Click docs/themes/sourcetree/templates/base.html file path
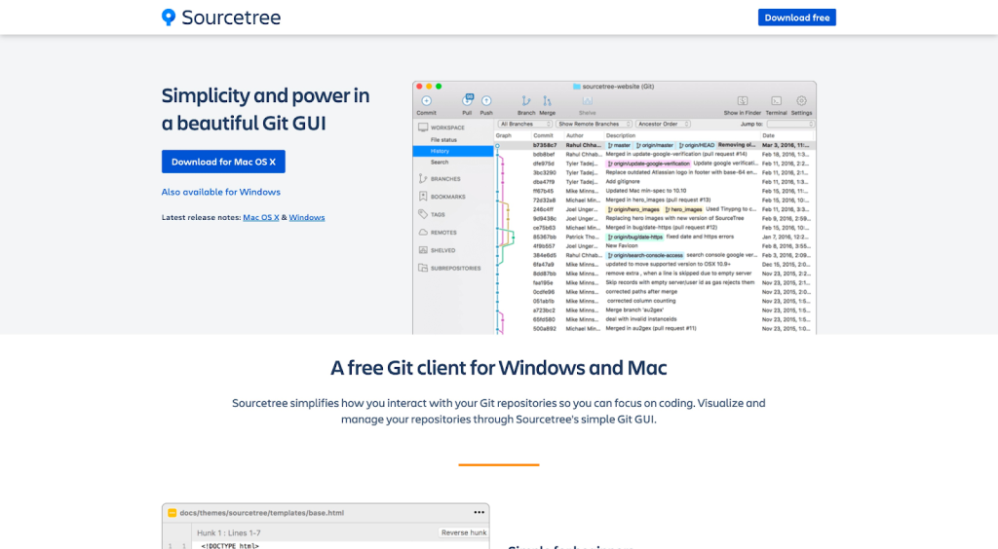This screenshot has width=998, height=549. pos(261,513)
